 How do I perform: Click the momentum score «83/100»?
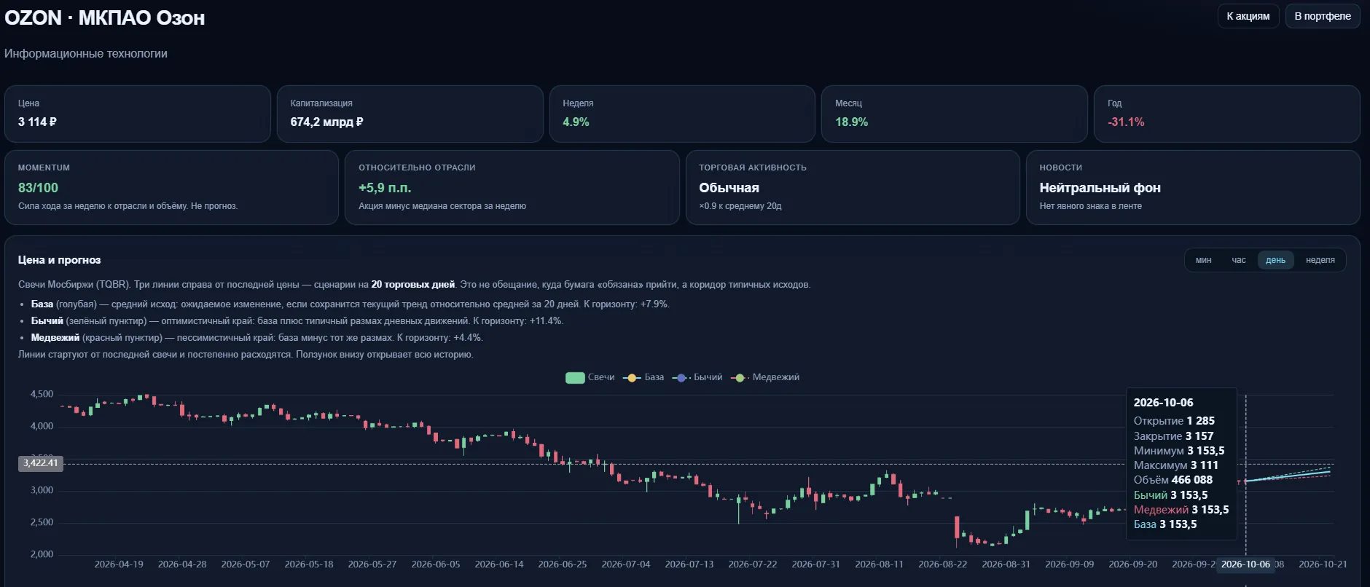tap(38, 188)
